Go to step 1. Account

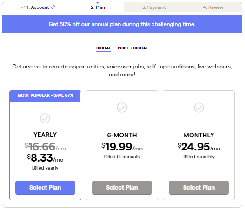coord(38,7)
